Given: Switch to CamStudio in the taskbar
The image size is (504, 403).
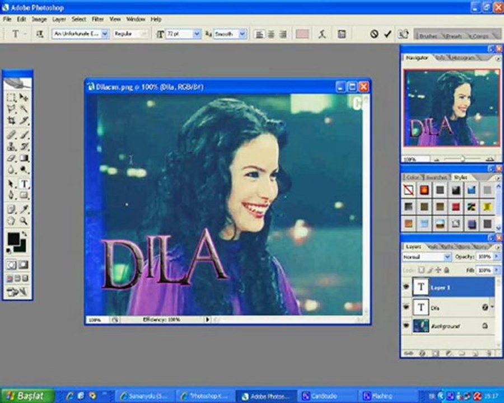Looking at the screenshot, I should coord(327,396).
